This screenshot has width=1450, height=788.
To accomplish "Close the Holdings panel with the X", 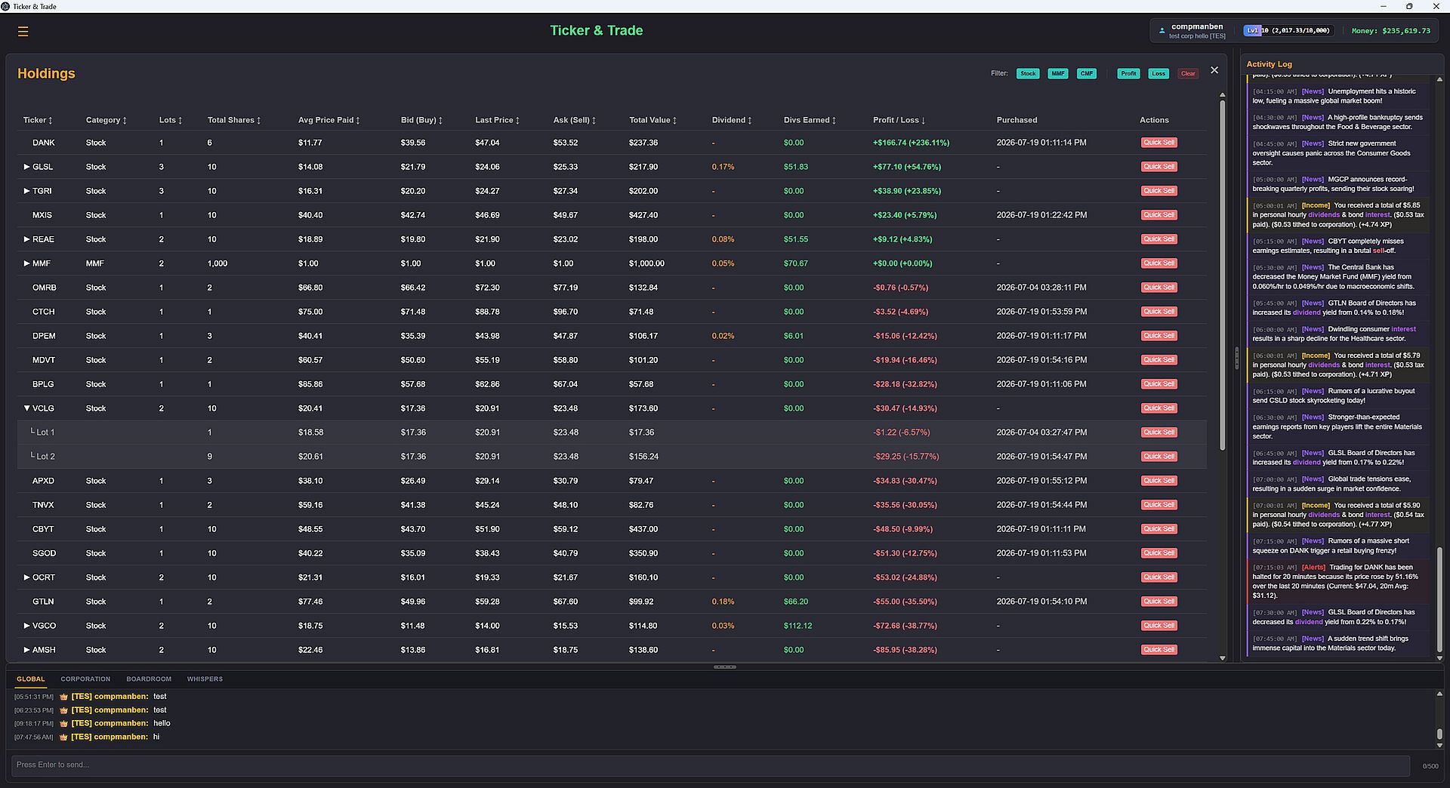I will pyautogui.click(x=1214, y=70).
